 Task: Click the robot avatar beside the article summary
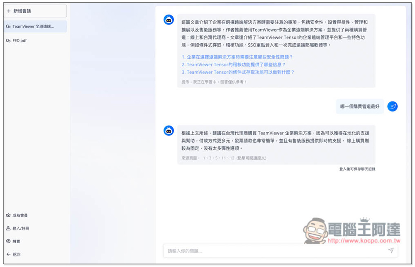[168, 20]
